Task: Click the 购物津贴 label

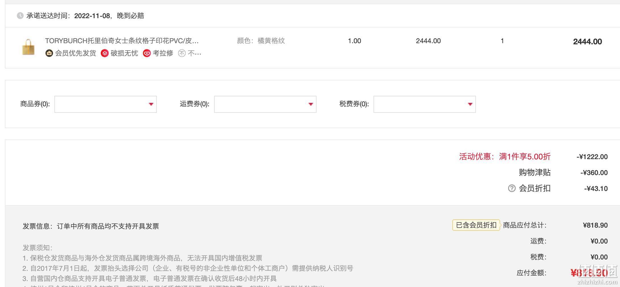Action: click(x=535, y=172)
